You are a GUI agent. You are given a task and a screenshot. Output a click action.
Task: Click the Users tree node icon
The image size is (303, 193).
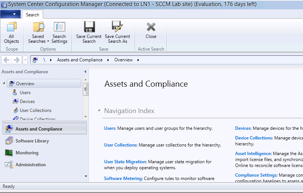click(15, 92)
